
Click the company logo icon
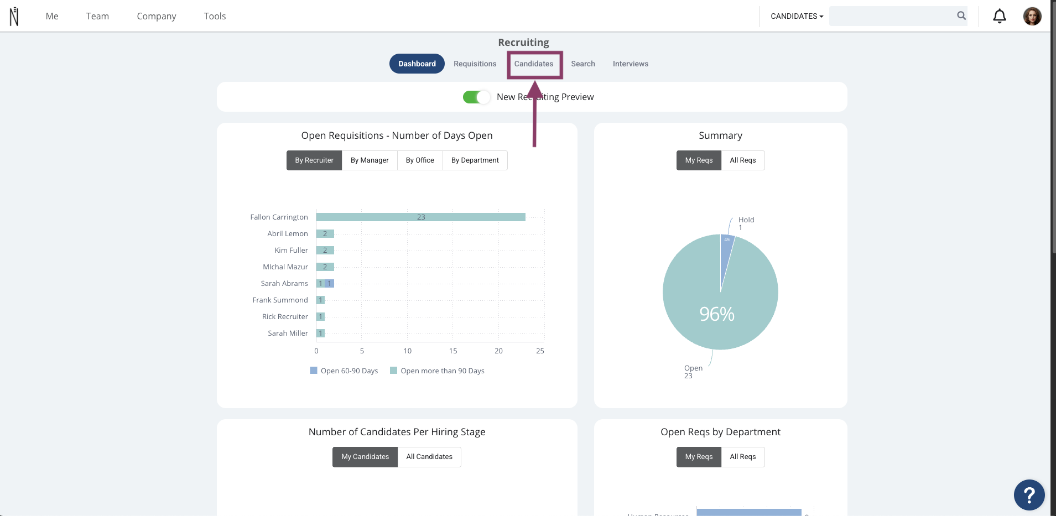coord(14,17)
